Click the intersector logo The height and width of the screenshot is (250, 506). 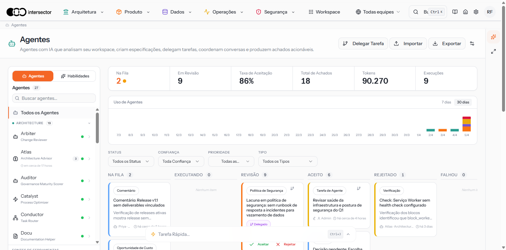coord(29,12)
